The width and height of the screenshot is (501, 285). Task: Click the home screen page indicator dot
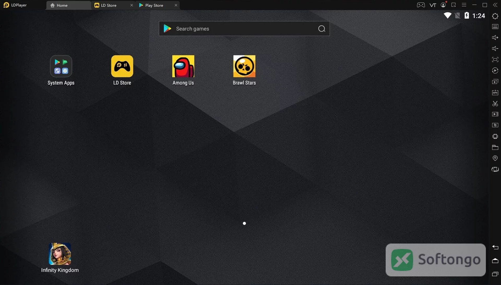tap(244, 223)
